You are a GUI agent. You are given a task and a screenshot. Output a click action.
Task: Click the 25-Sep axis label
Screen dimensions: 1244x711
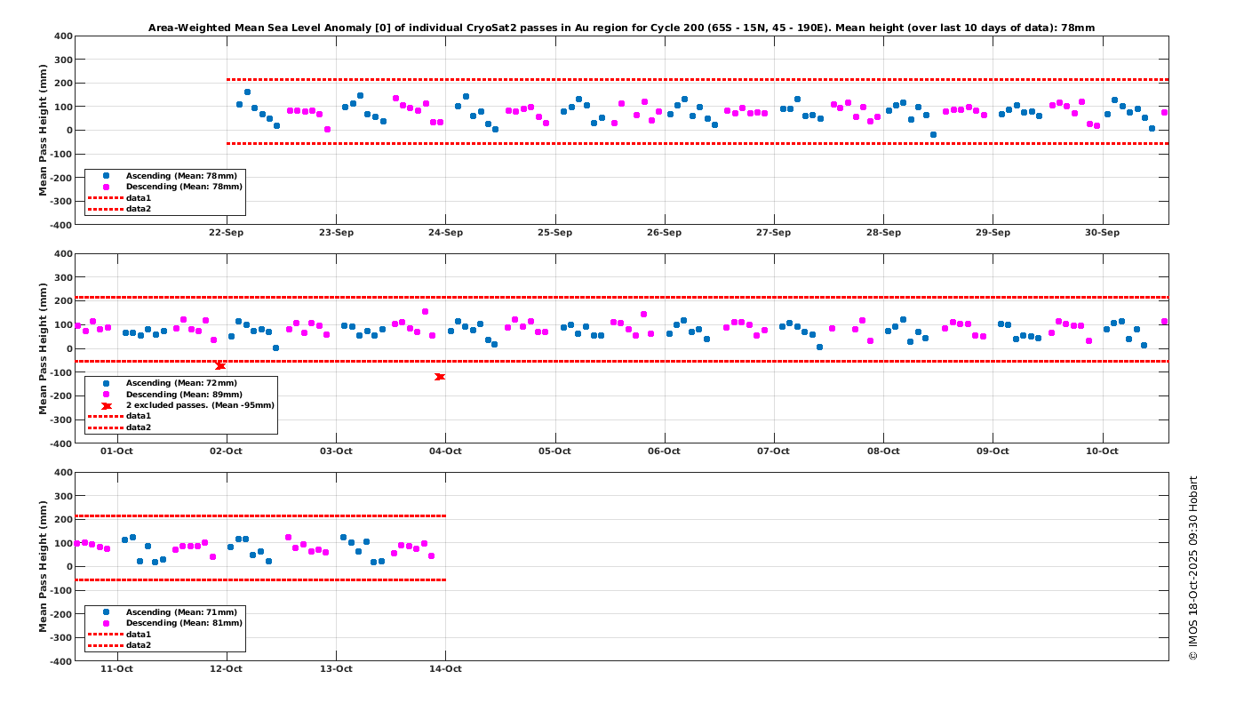[554, 233]
